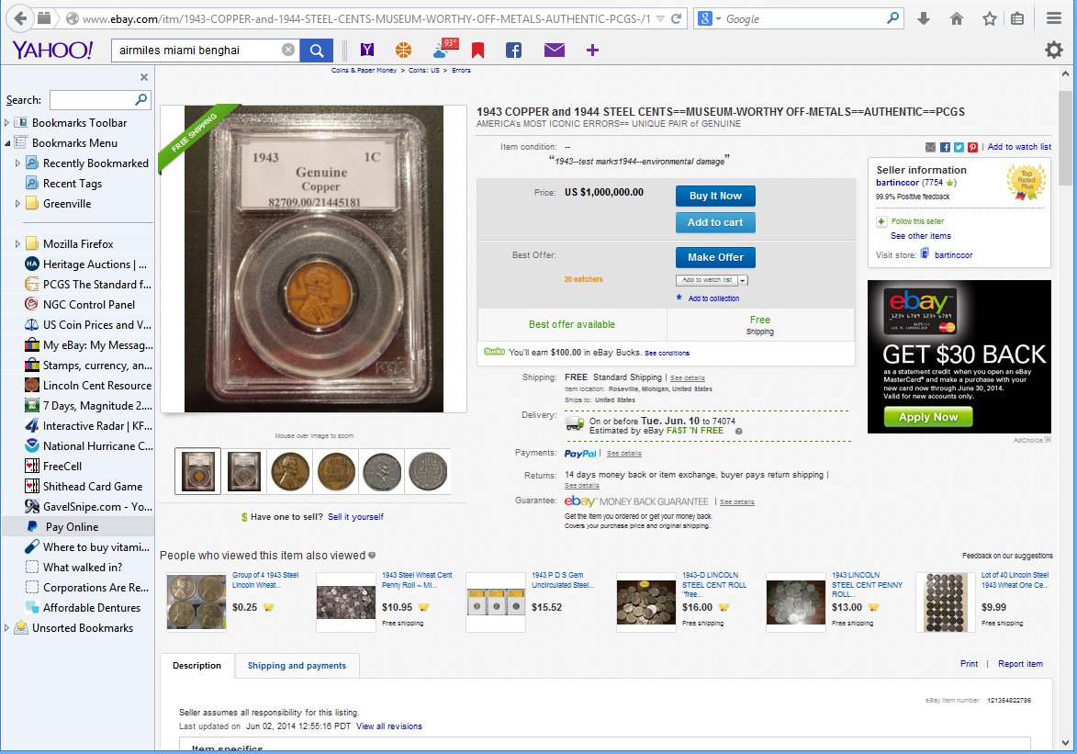Image resolution: width=1077 pixels, height=754 pixels.
Task: Go back using the browser back arrow
Action: point(20,18)
